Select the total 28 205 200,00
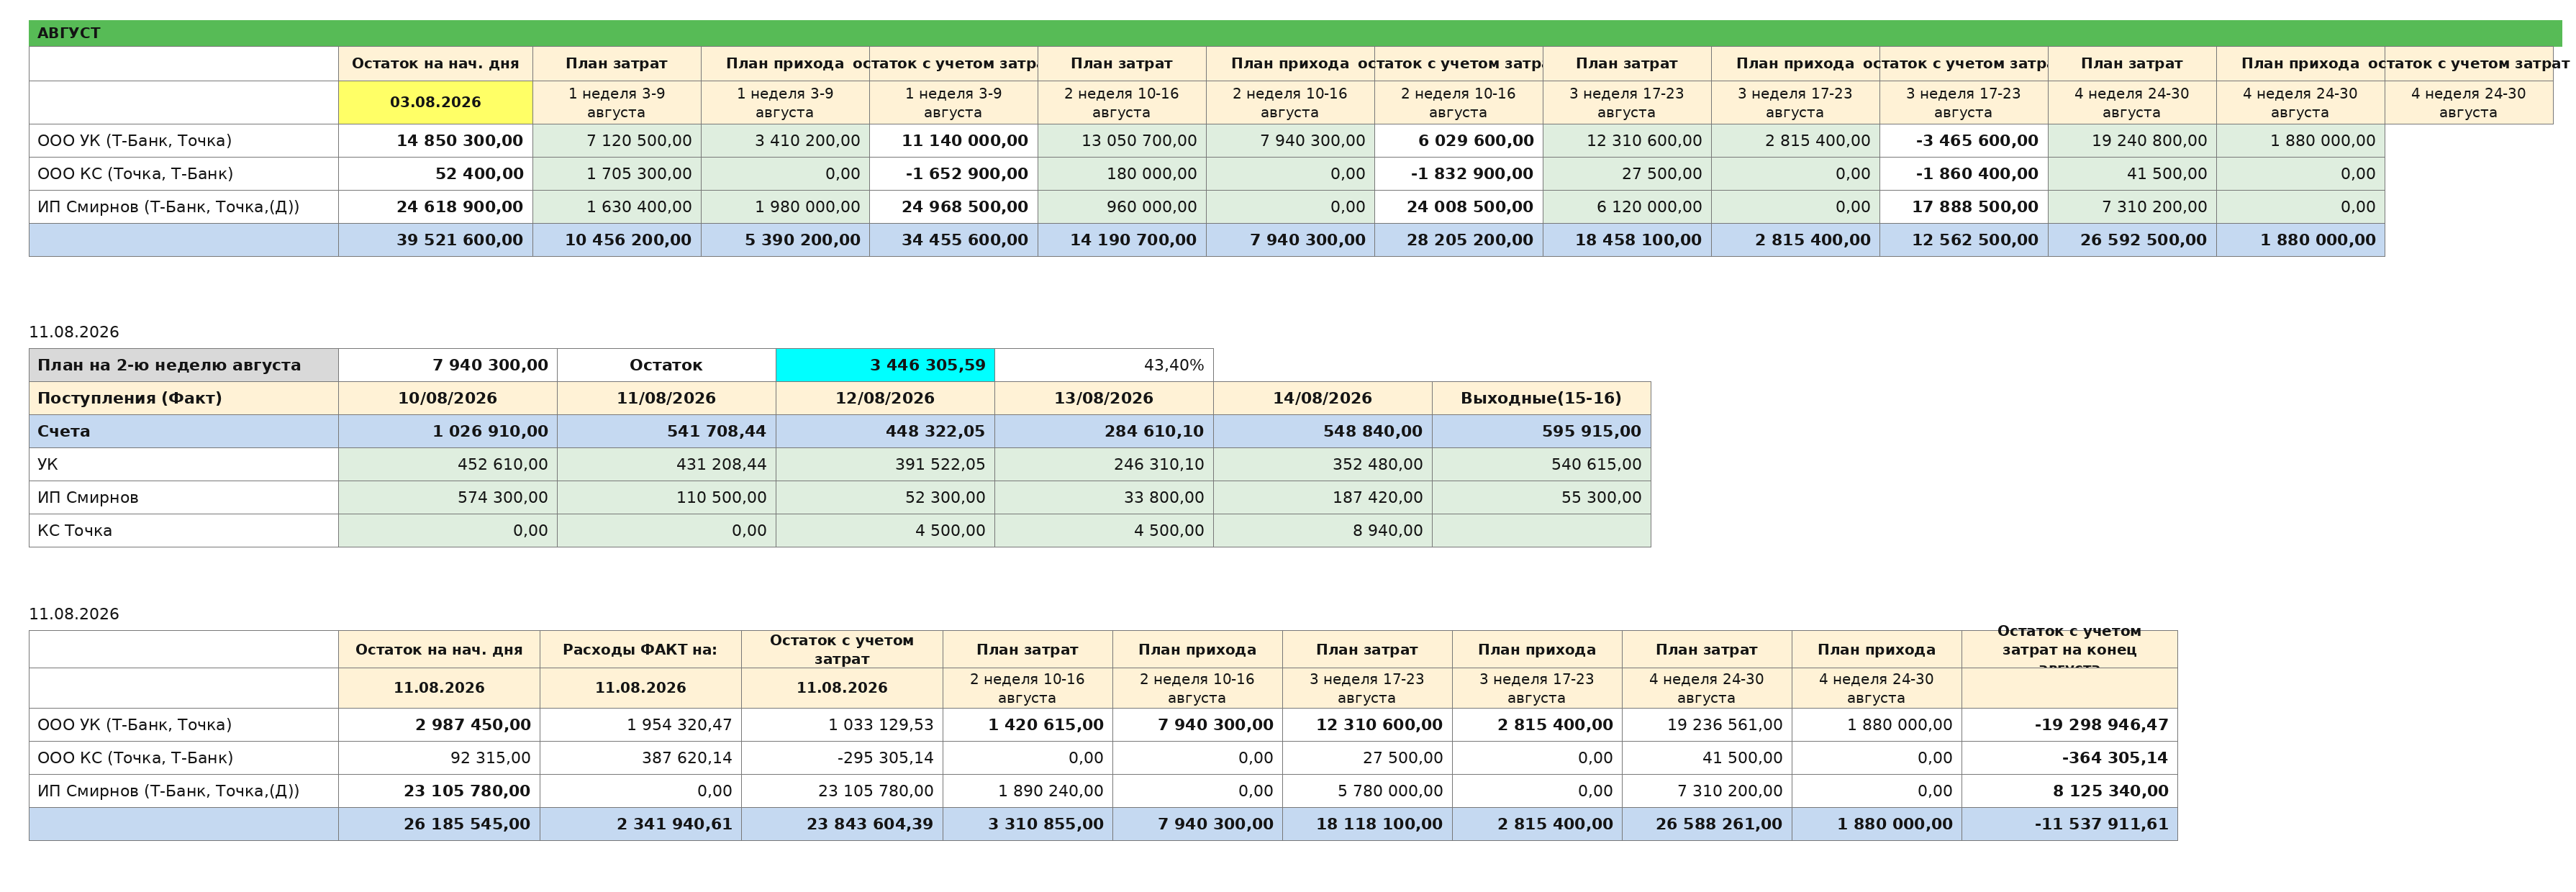2576x892 pixels. pyautogui.click(x=1459, y=240)
